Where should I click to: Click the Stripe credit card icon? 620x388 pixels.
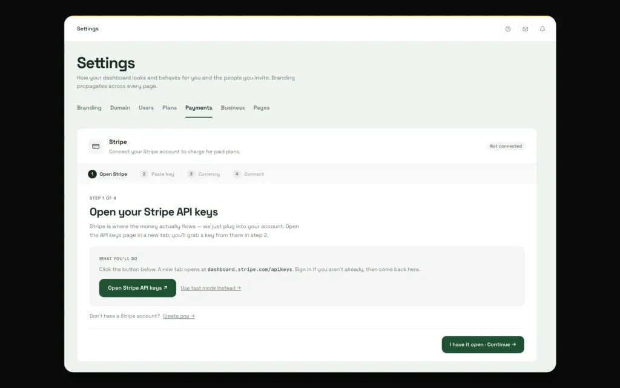pos(96,147)
